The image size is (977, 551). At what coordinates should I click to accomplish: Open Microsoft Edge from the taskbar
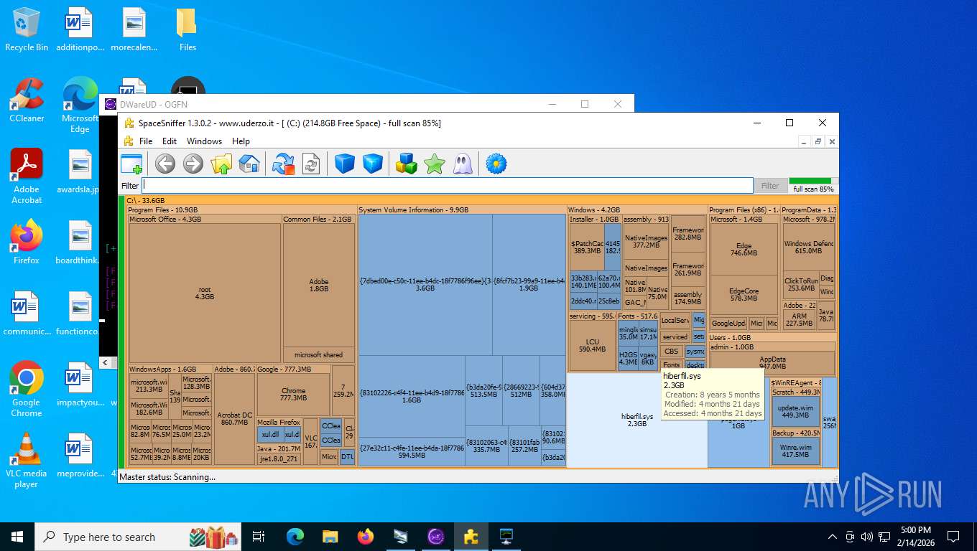tap(295, 537)
